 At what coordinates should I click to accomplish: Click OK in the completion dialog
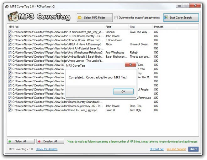(123, 91)
